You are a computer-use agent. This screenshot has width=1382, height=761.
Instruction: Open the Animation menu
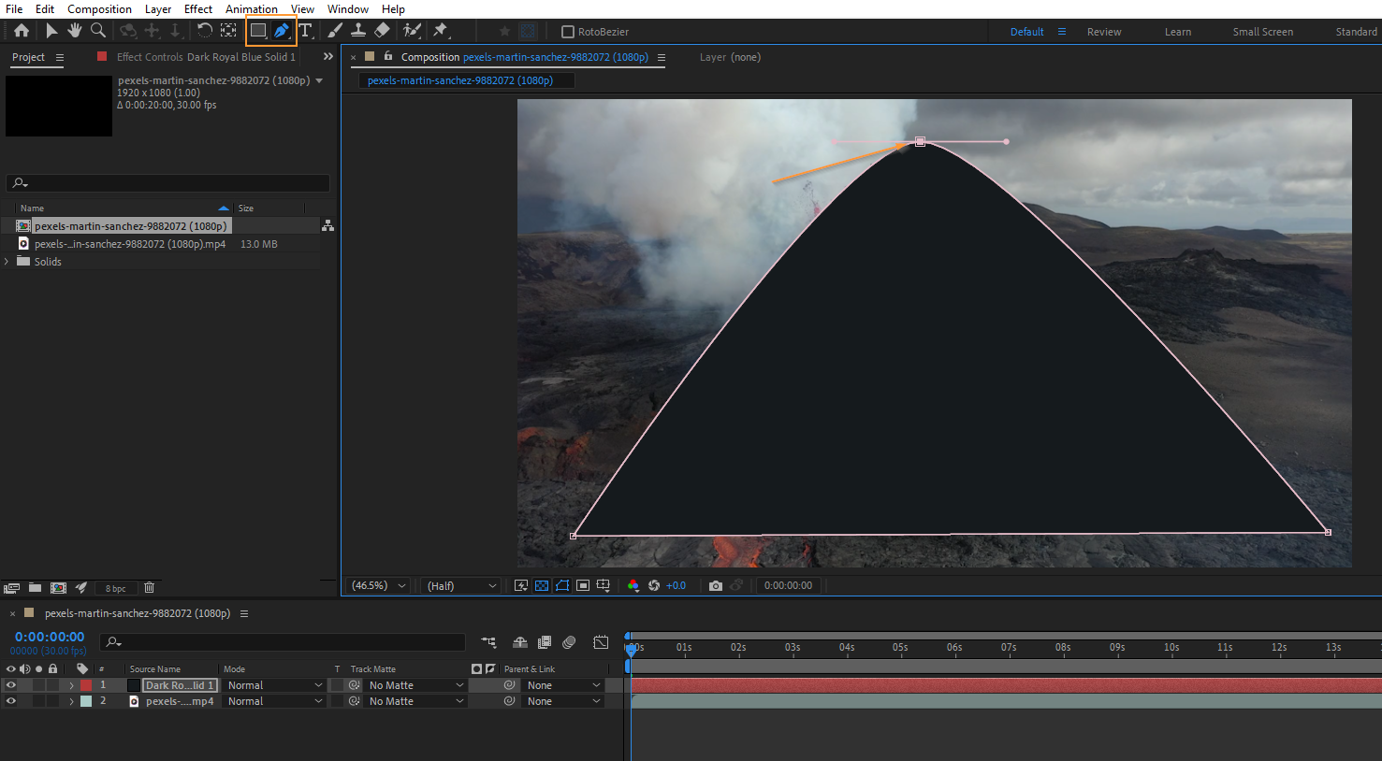click(251, 9)
